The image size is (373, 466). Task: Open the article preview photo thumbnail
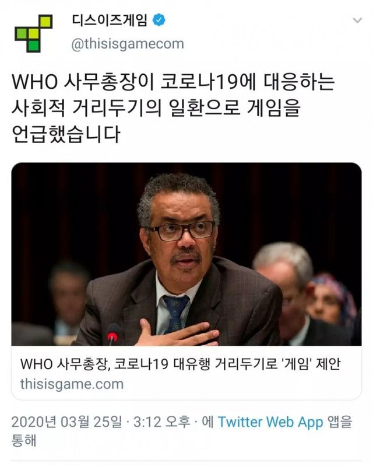tap(186, 254)
